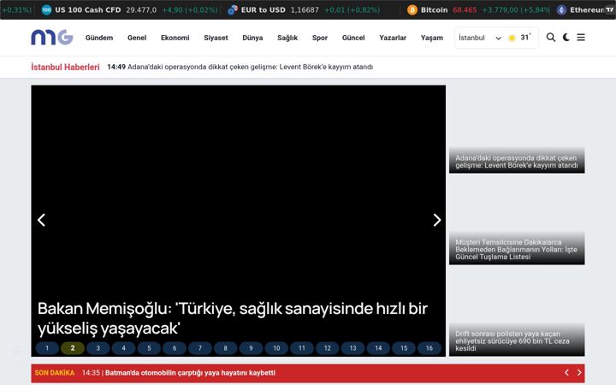Open the search magnifier icon
The height and width of the screenshot is (385, 616).
coord(551,38)
